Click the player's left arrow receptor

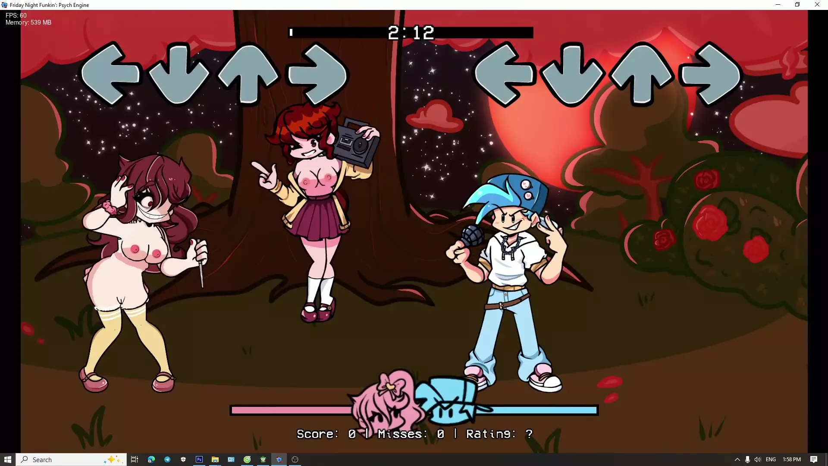[x=504, y=74]
